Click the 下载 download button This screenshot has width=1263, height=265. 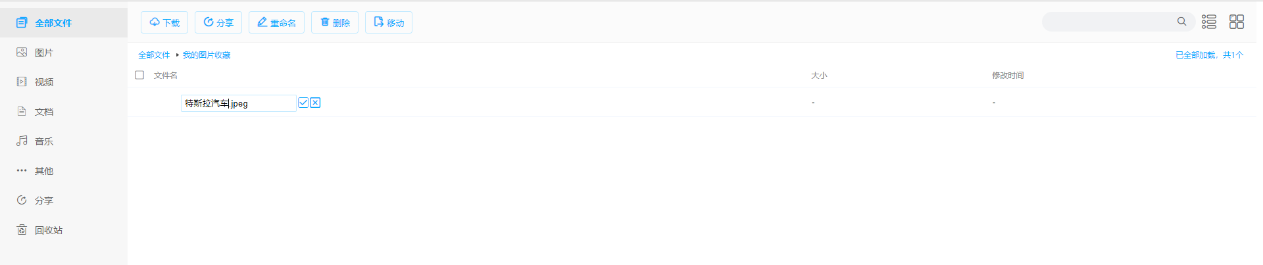click(x=164, y=22)
